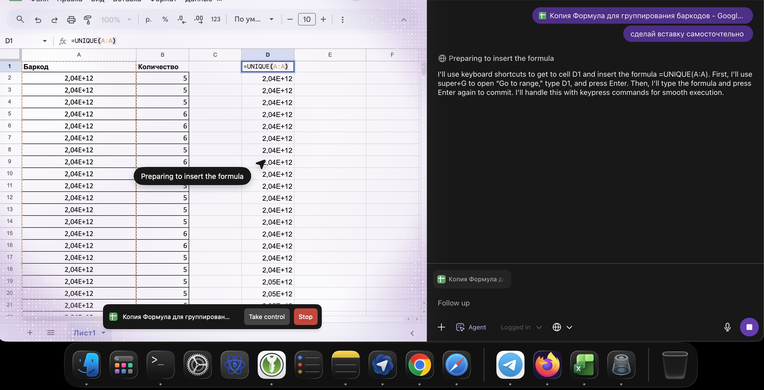Click the microphone icon in chat panel
764x390 pixels.
coord(727,327)
